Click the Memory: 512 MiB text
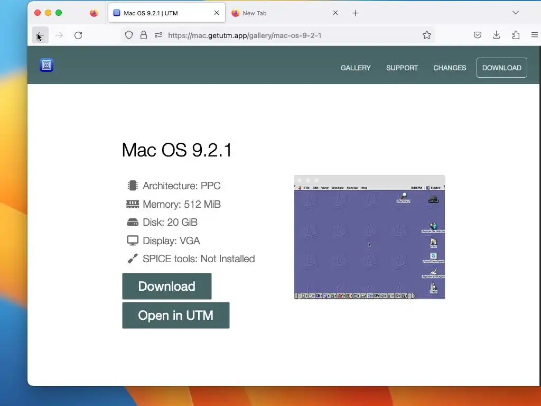The height and width of the screenshot is (406, 541). tap(182, 204)
